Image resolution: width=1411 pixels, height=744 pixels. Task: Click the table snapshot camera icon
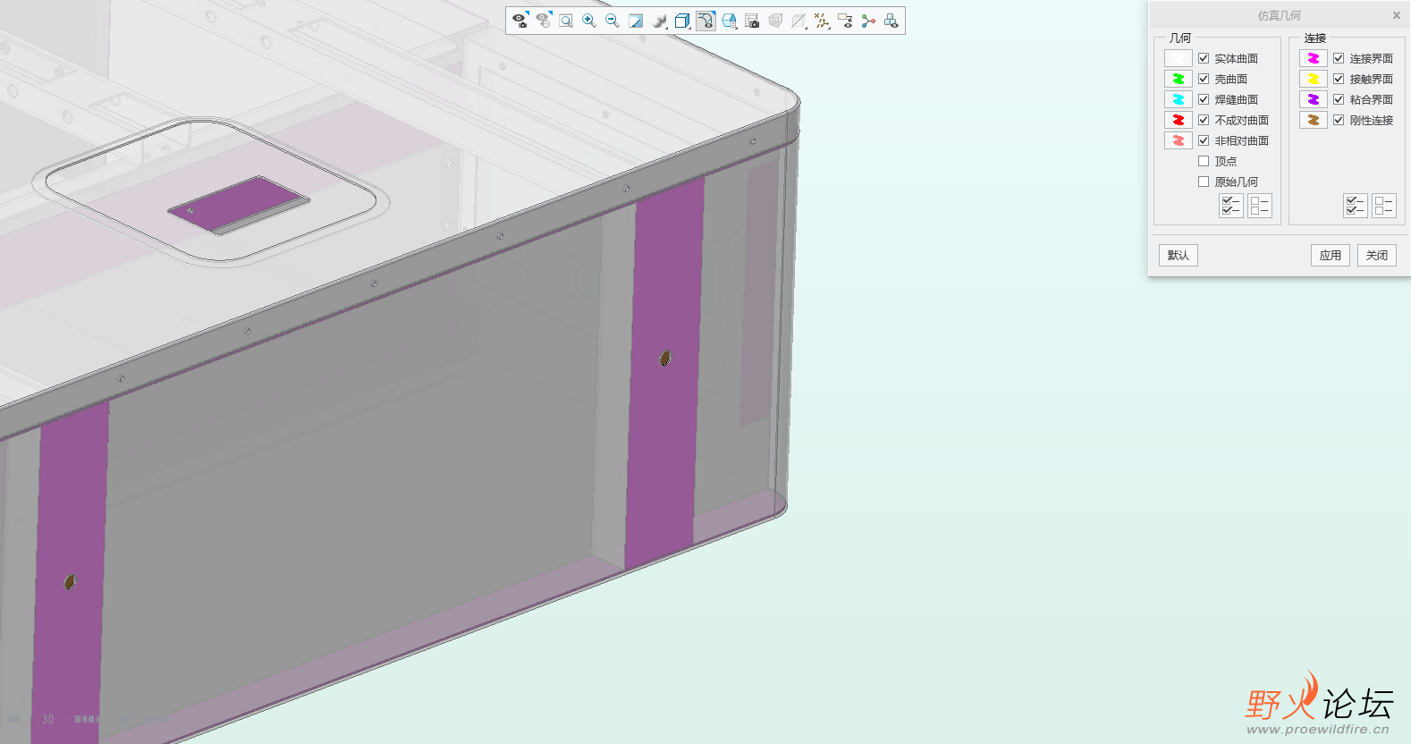(x=752, y=21)
